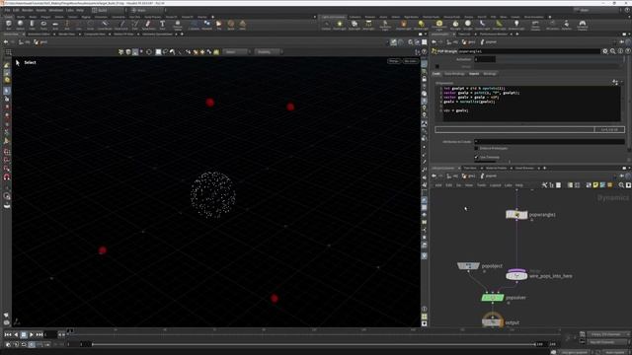Screen dimensions: 632x355
Task: Switch to the Data Bindings tab
Action: [454, 74]
